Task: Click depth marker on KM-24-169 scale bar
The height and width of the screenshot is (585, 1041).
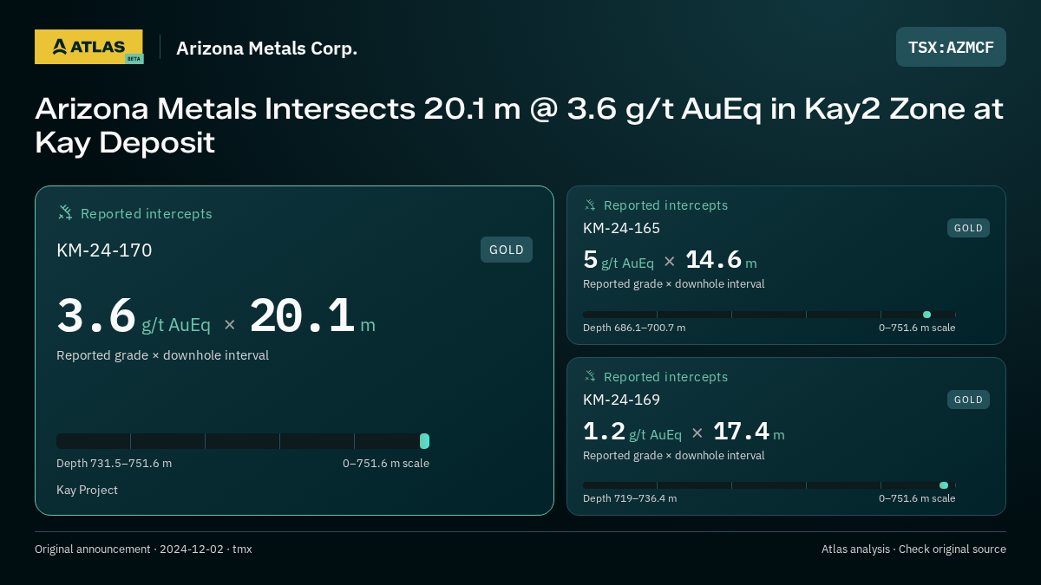Action: pos(944,485)
